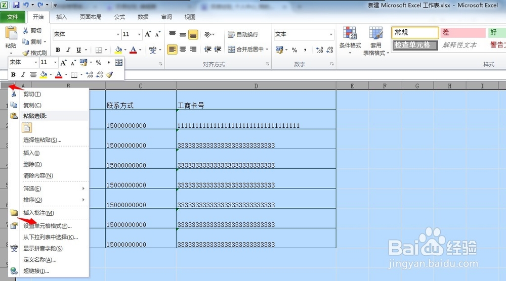This screenshot has width=506, height=281.
Task: Switch to the 数据 ribbon tab
Action: click(x=143, y=17)
